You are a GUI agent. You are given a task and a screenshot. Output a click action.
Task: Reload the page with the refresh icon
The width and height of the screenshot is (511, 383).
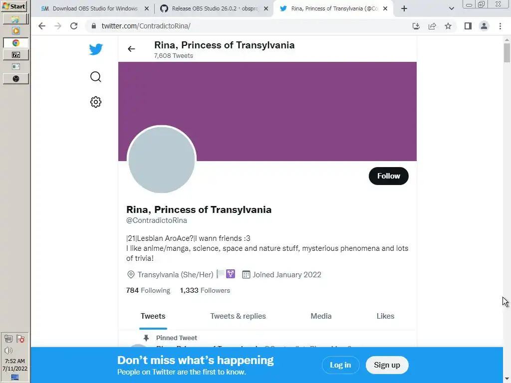(74, 26)
